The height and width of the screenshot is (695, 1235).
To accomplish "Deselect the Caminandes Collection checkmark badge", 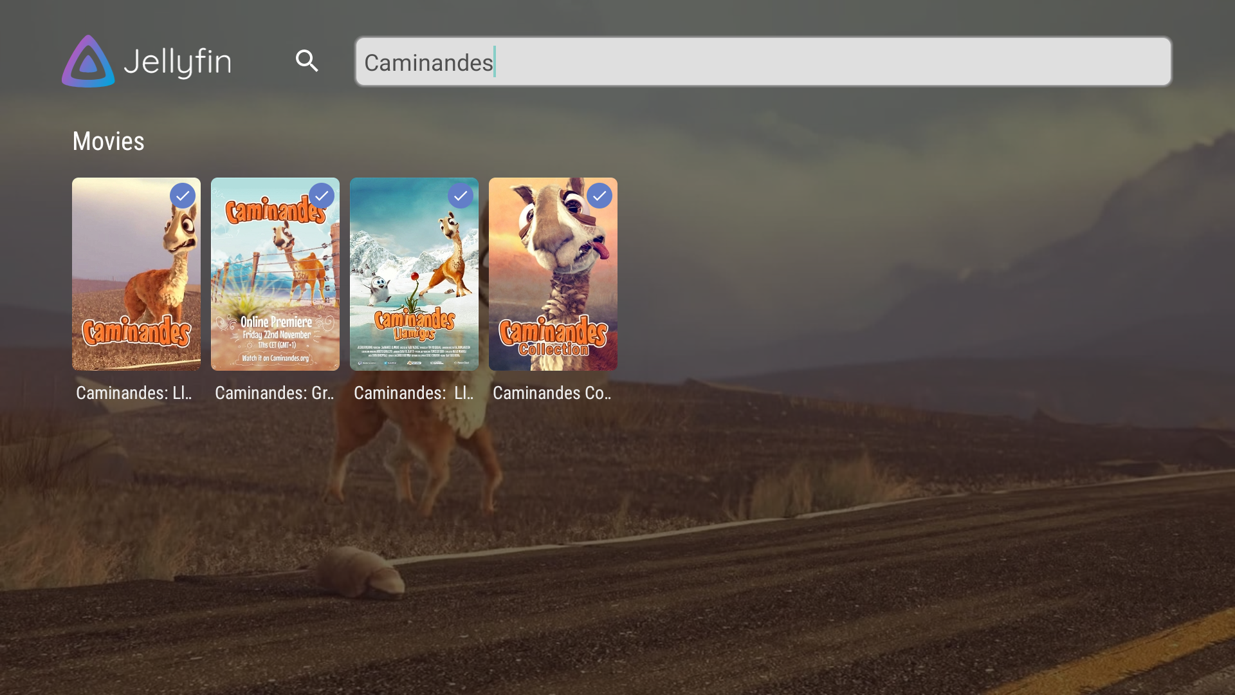I will point(599,196).
